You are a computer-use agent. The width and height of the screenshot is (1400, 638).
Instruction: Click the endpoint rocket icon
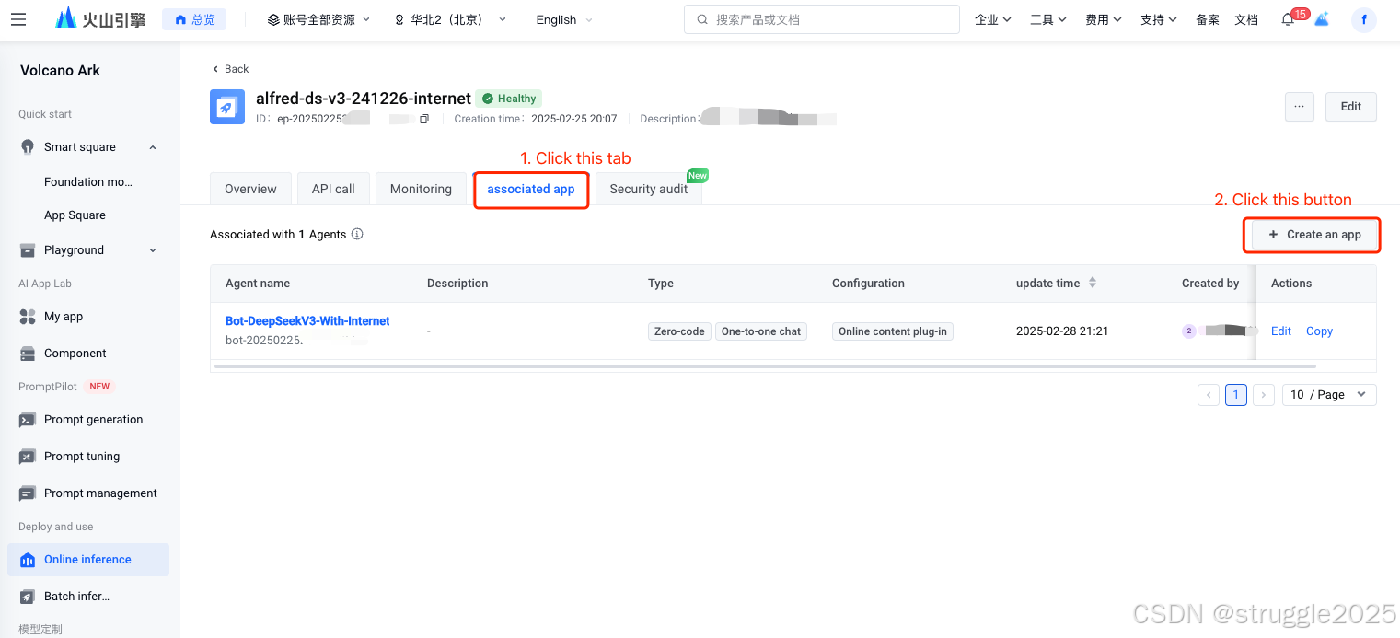227,107
